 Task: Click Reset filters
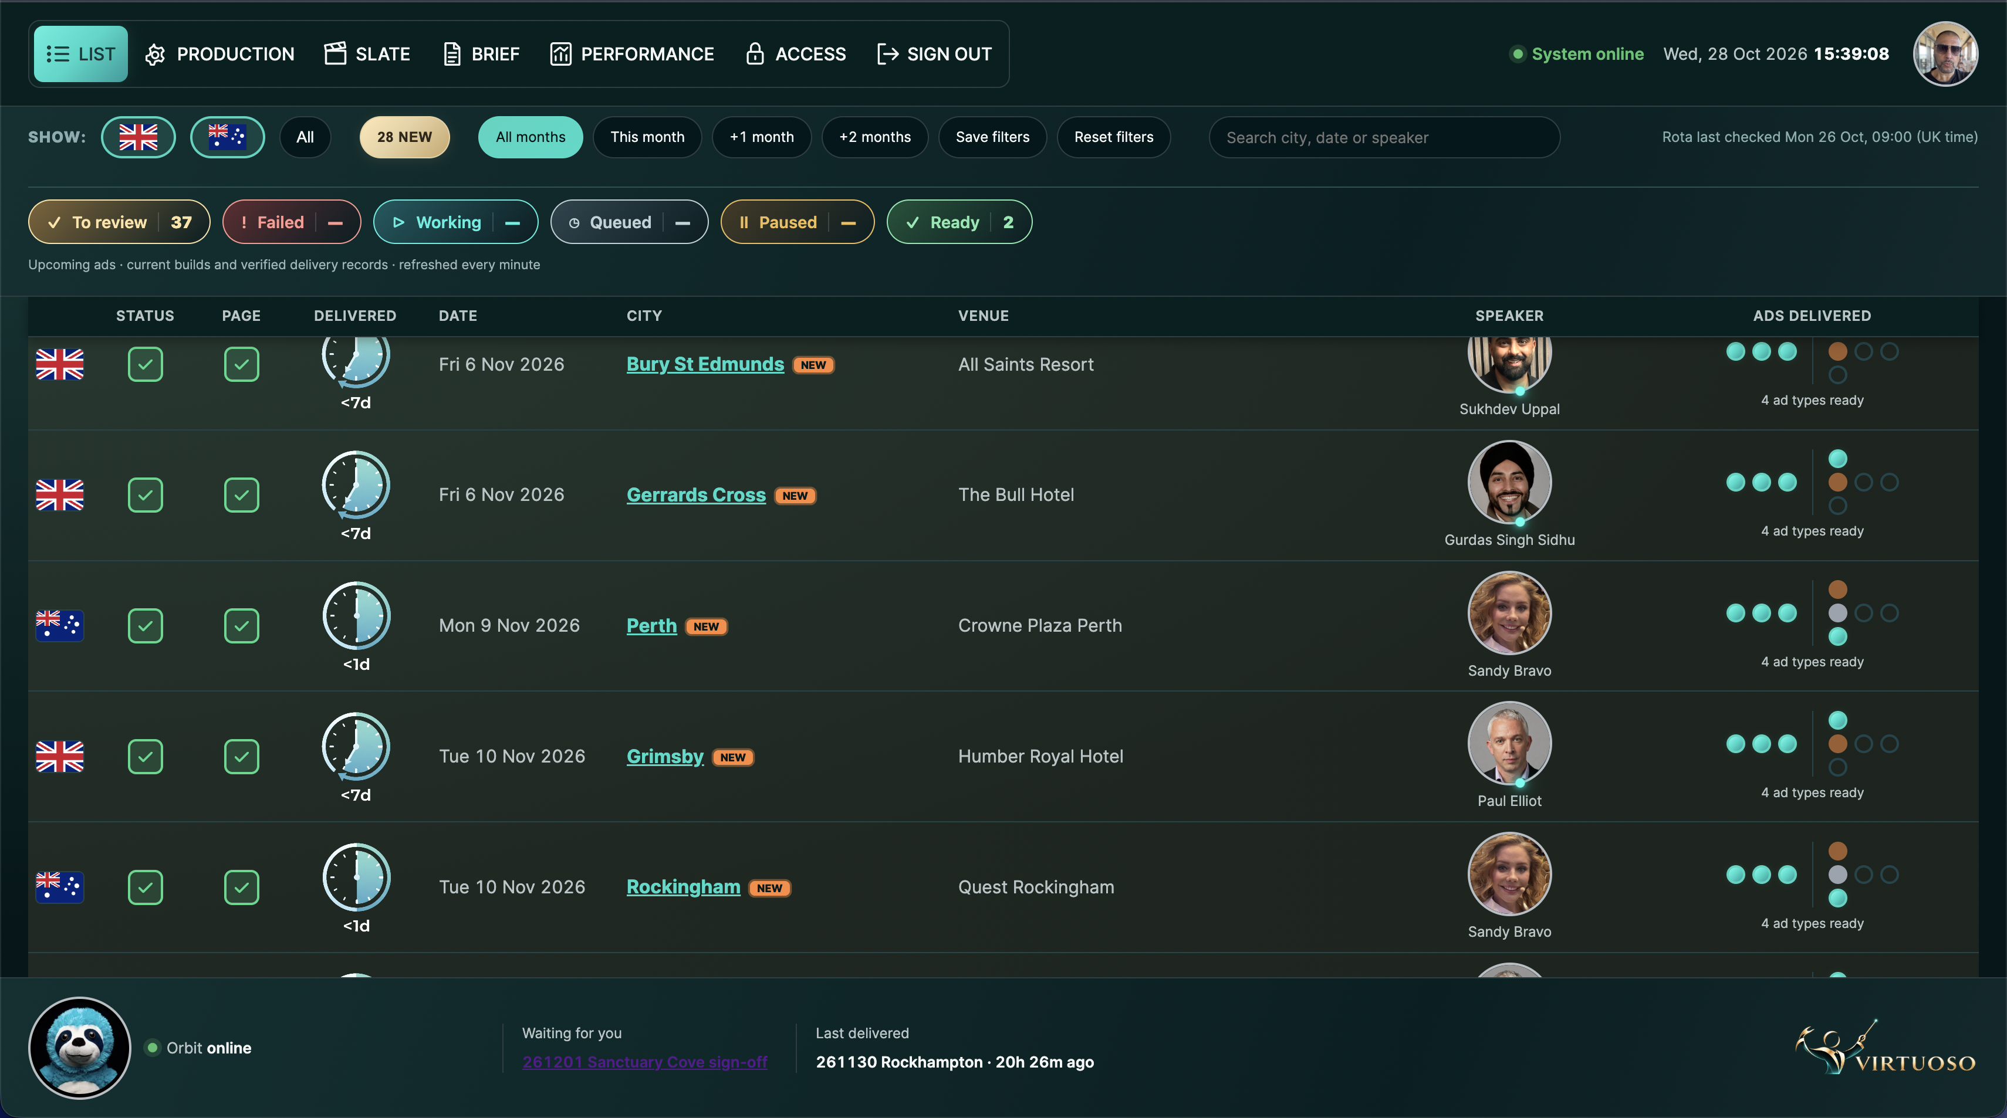(x=1114, y=137)
